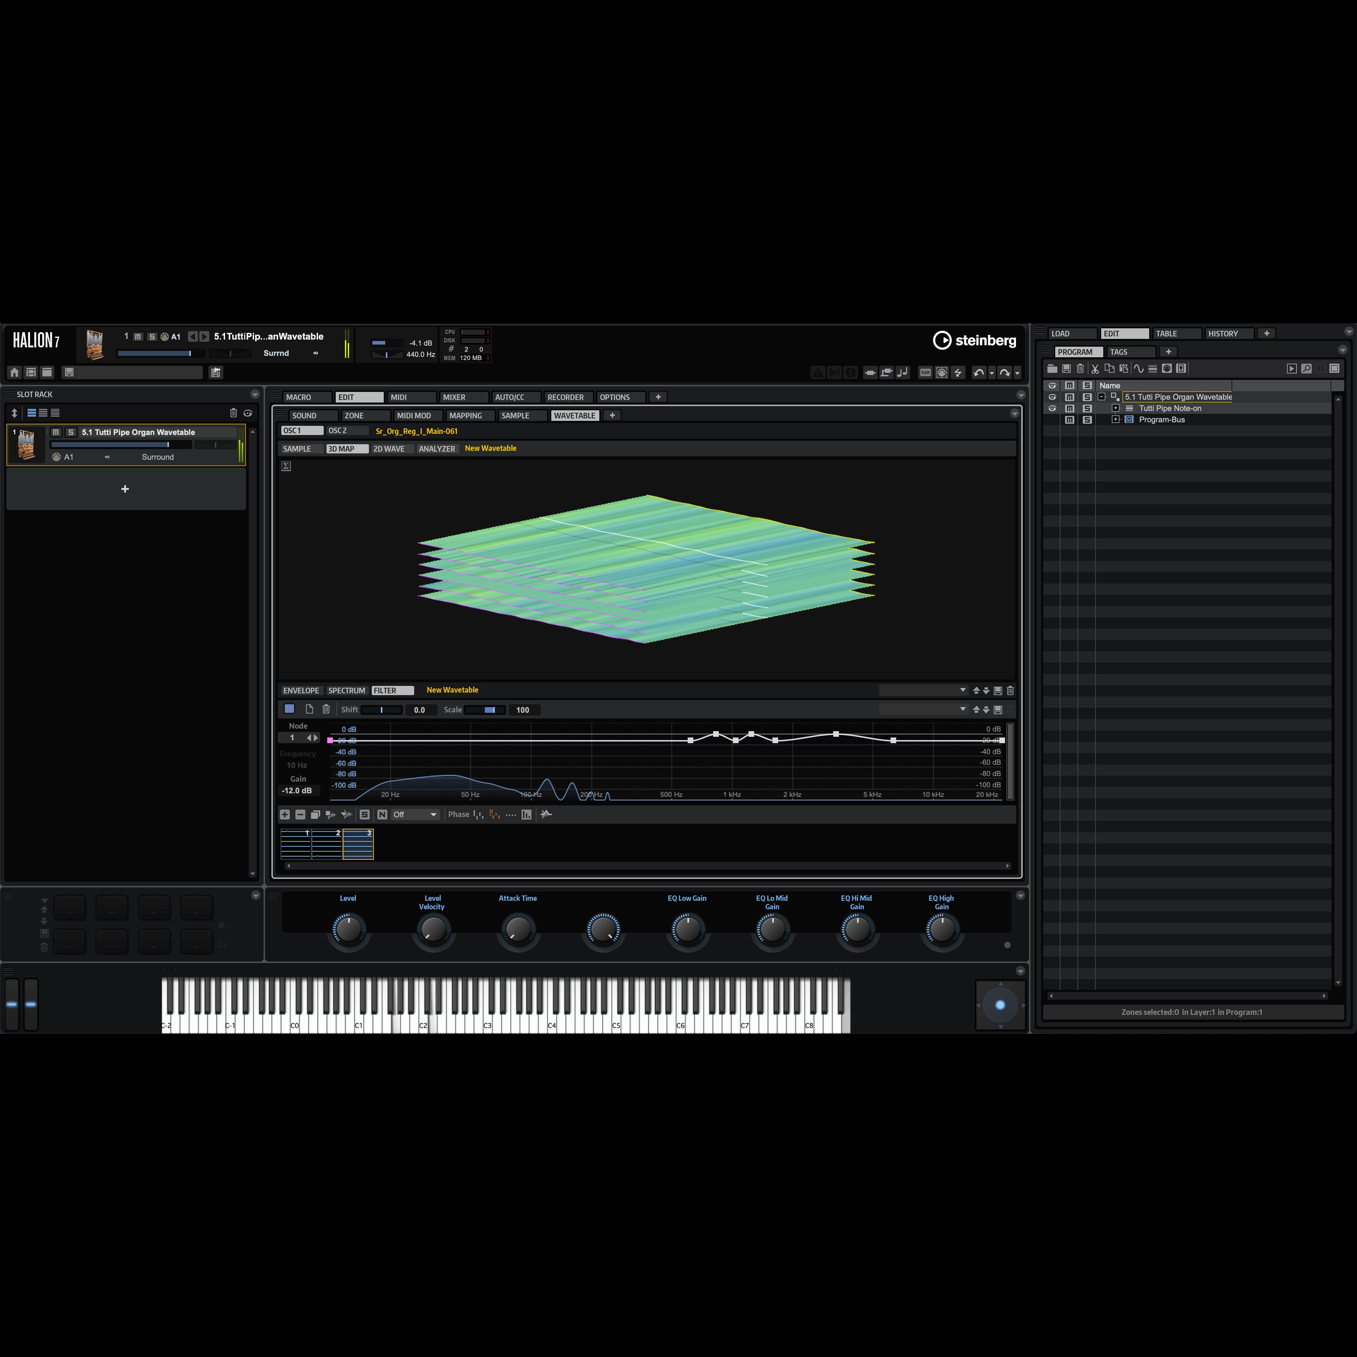Create a new MIDI module with the DIN icon
The height and width of the screenshot is (1357, 1357).
[1167, 369]
